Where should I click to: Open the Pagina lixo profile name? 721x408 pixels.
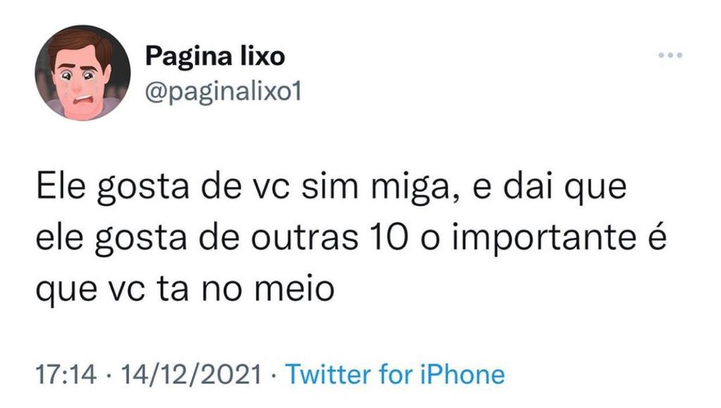point(215,56)
